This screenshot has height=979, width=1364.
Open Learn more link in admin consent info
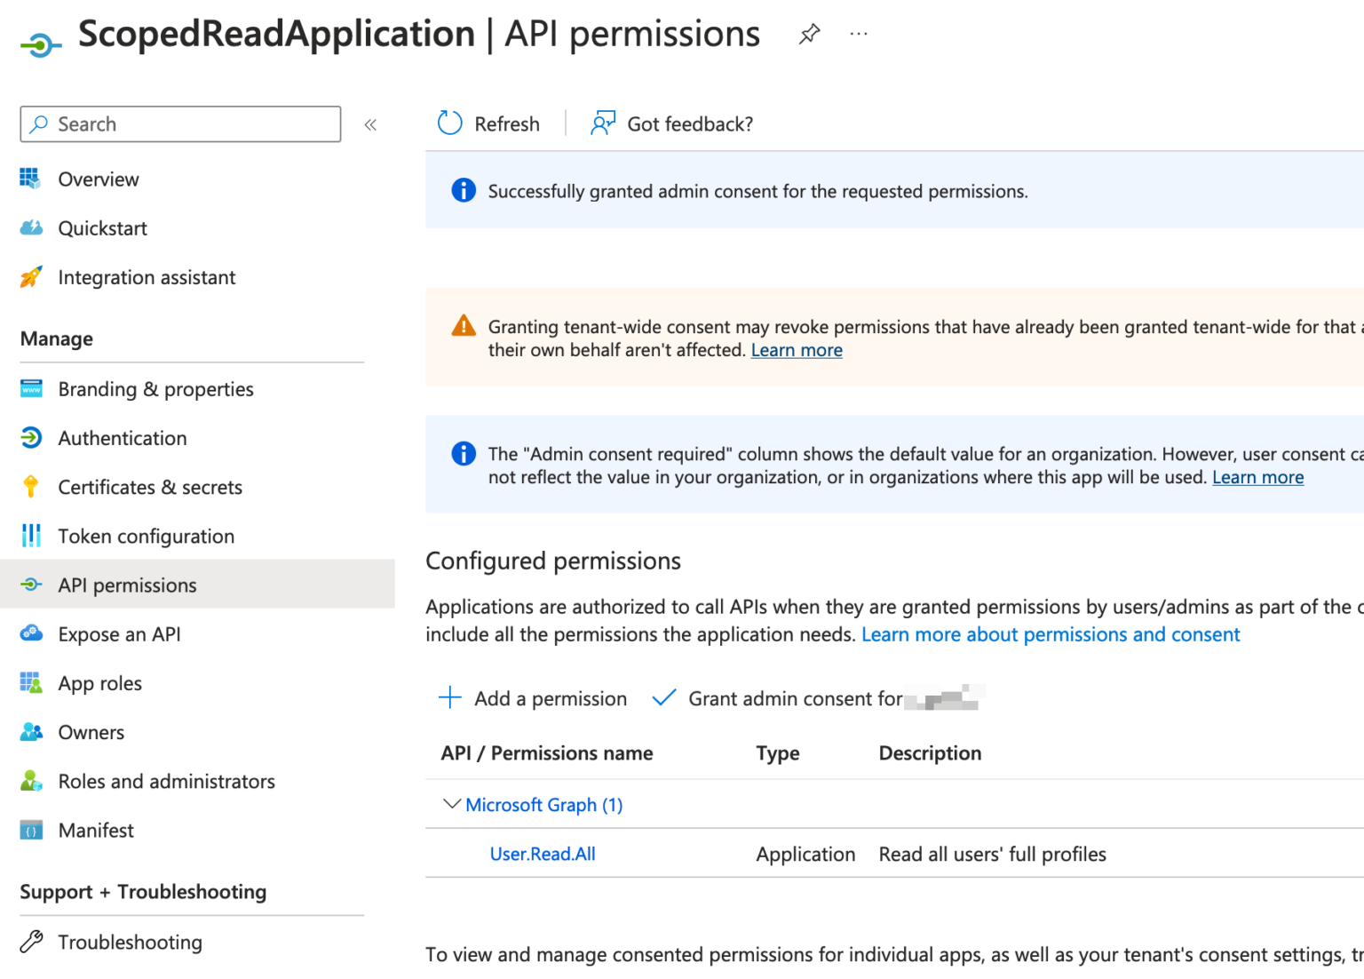[x=1257, y=477]
